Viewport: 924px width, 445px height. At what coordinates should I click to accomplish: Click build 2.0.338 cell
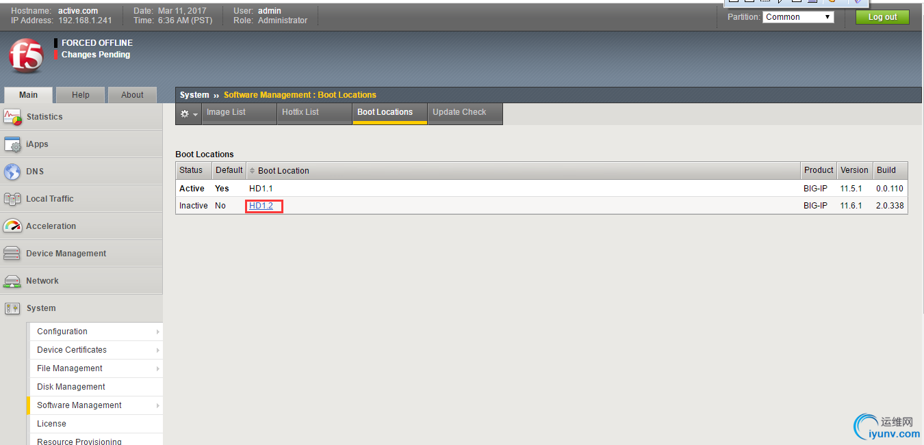click(890, 206)
